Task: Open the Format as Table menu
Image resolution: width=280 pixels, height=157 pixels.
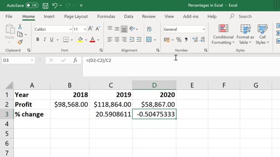Action: tap(245, 34)
